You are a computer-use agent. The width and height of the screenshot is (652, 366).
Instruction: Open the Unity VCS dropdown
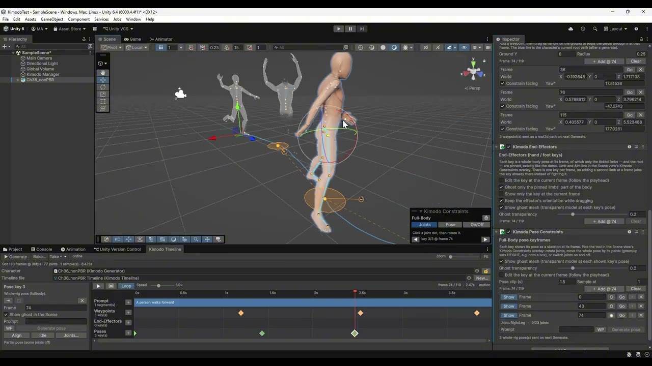pos(118,29)
